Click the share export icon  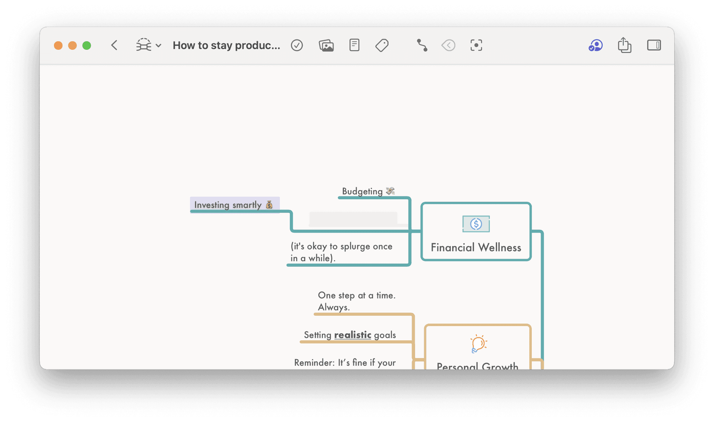coord(624,45)
